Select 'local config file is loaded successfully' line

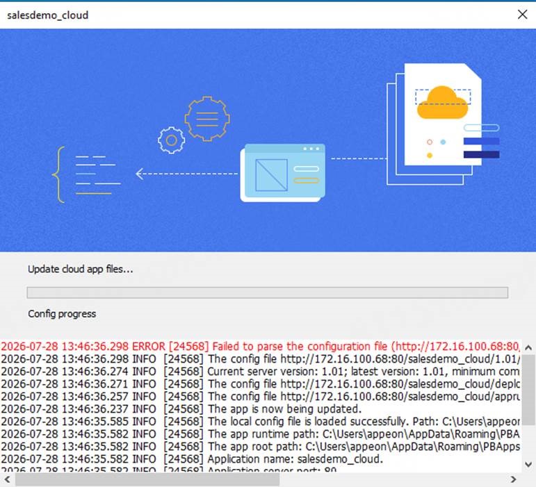[261, 422]
